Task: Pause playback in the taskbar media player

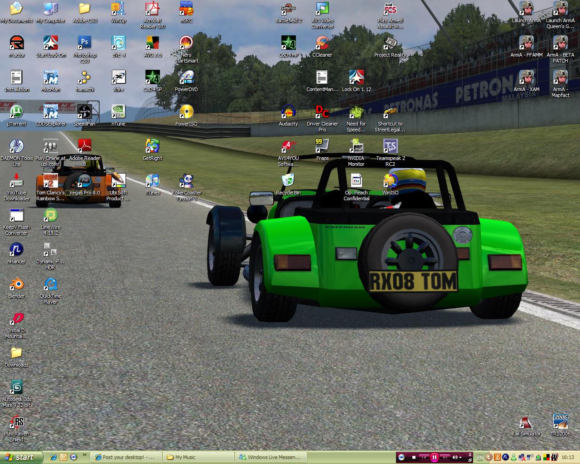Action: (x=434, y=457)
